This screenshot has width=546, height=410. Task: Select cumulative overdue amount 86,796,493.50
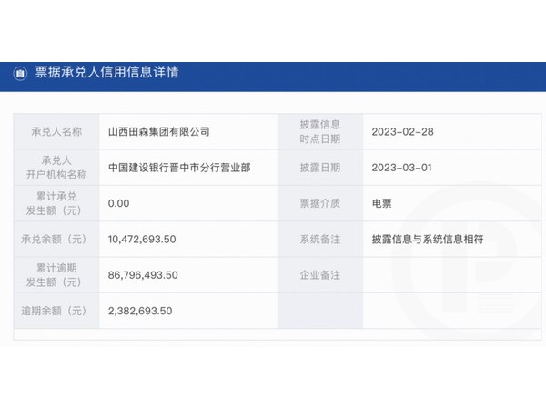point(141,274)
